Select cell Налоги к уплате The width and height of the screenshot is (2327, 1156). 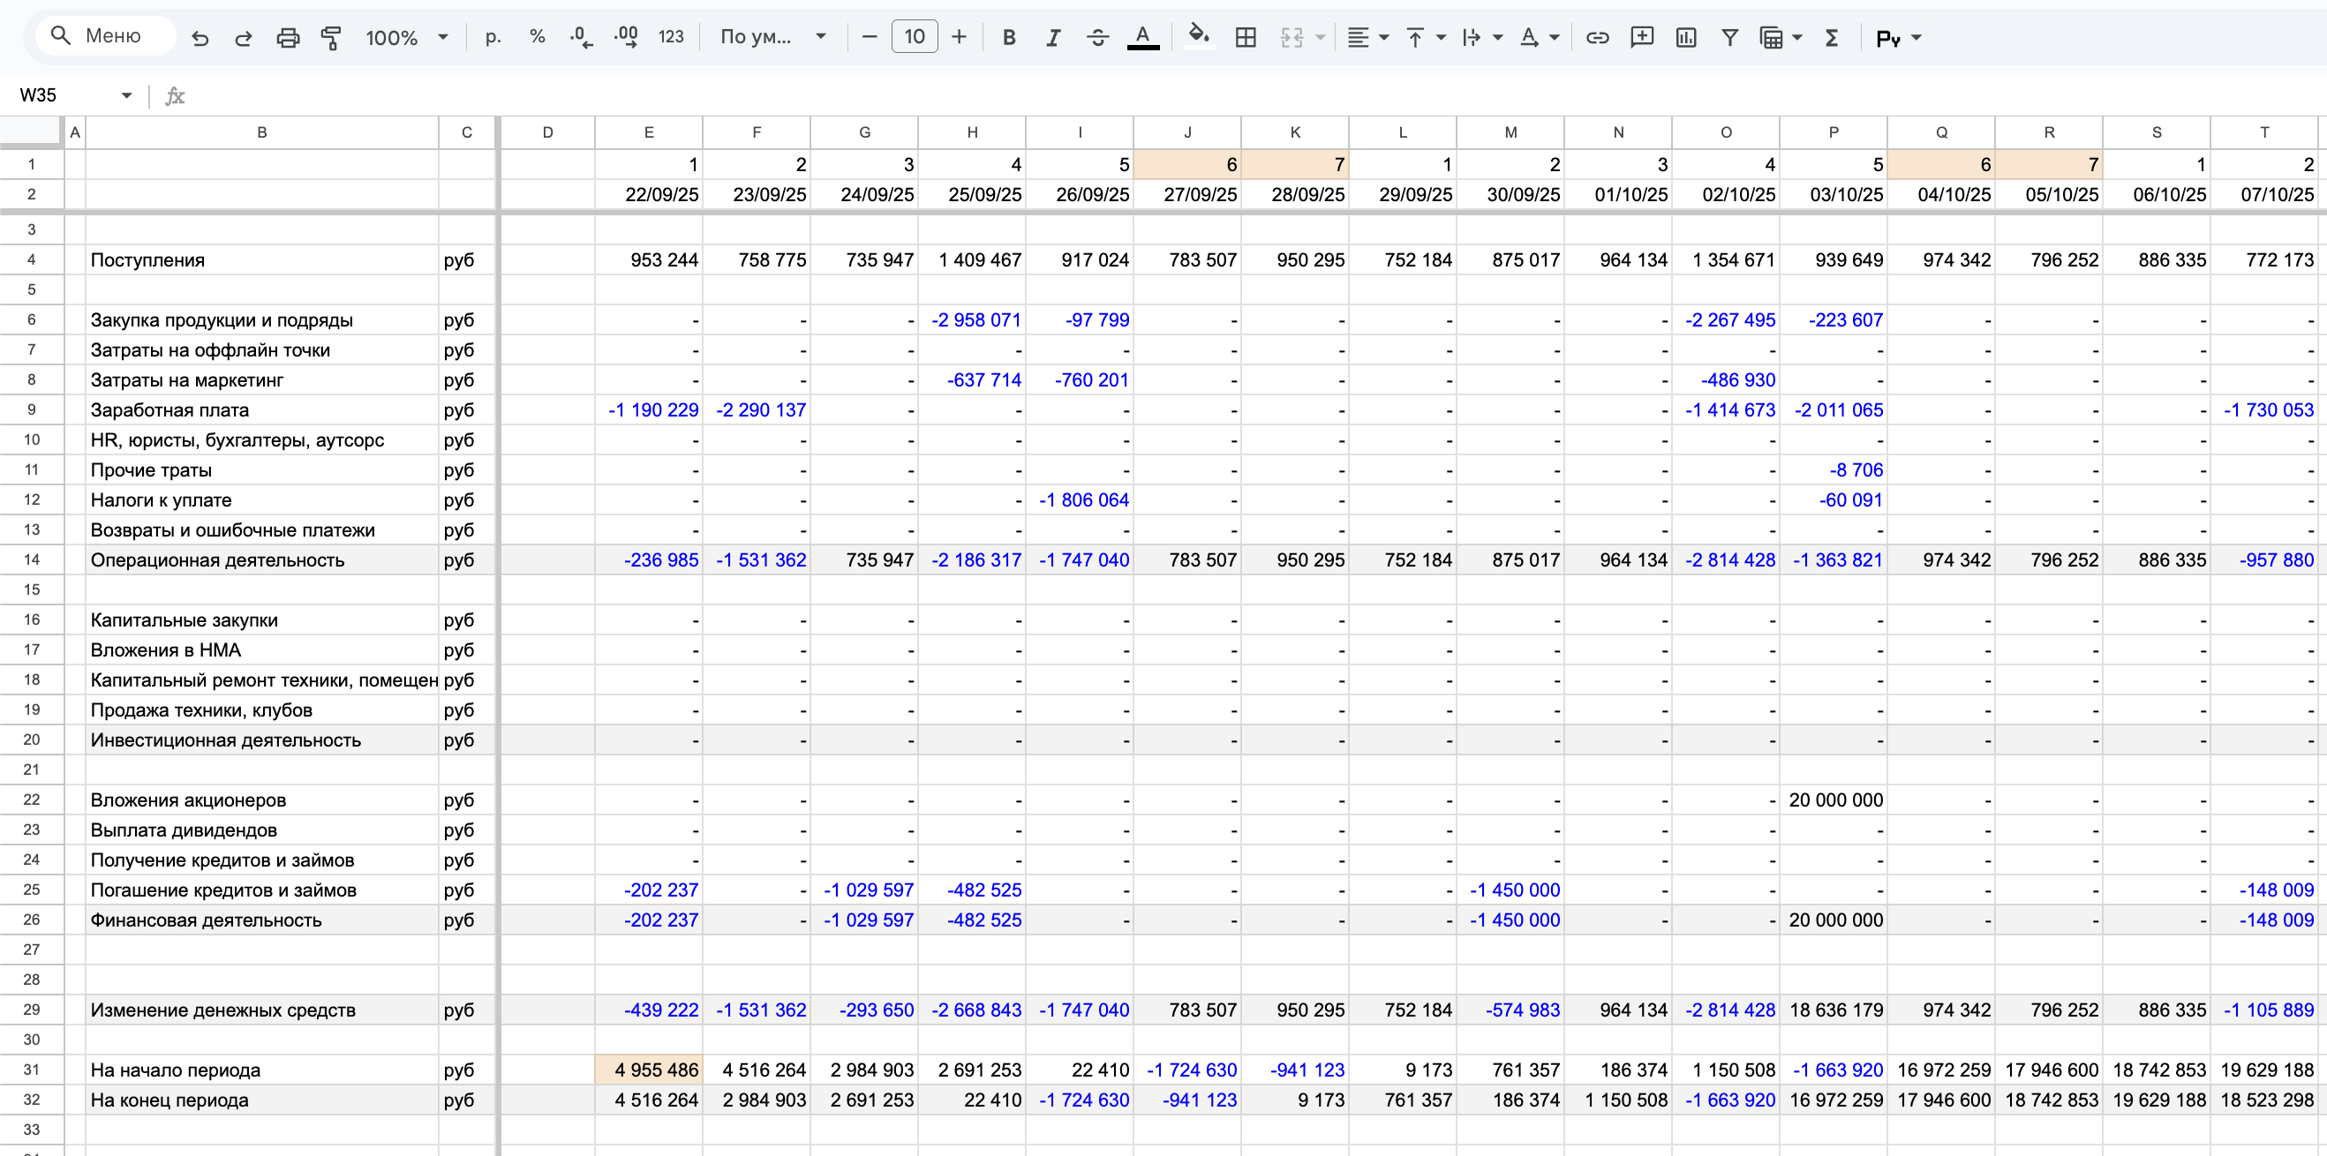pyautogui.click(x=262, y=500)
